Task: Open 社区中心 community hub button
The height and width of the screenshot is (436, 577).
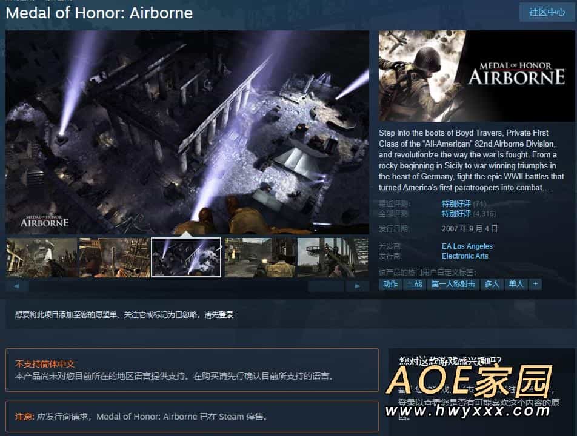Action: click(x=547, y=12)
